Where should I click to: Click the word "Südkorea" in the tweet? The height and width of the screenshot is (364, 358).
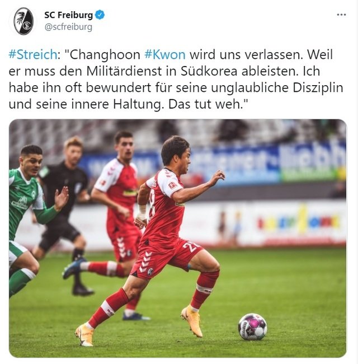tap(209, 71)
